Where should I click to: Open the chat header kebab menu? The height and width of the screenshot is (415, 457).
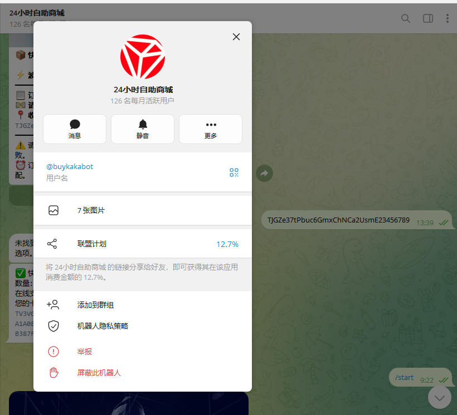(448, 18)
